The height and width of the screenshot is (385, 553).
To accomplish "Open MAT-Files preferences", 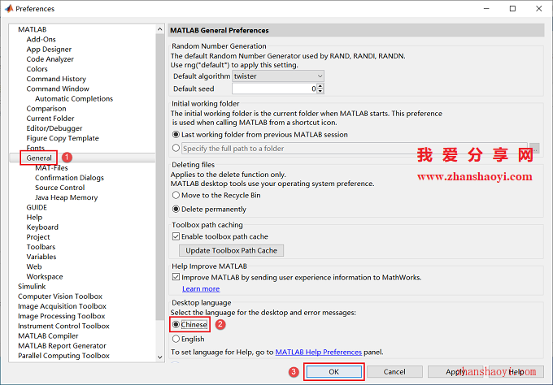I will tap(51, 167).
